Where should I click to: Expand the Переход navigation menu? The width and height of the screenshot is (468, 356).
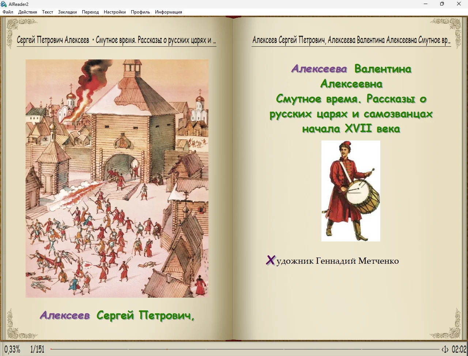click(x=90, y=12)
